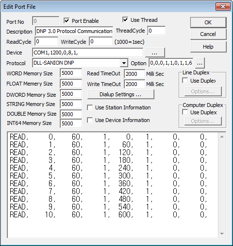Click the Cancel button
The width and height of the screenshot is (233, 246).
208,34
